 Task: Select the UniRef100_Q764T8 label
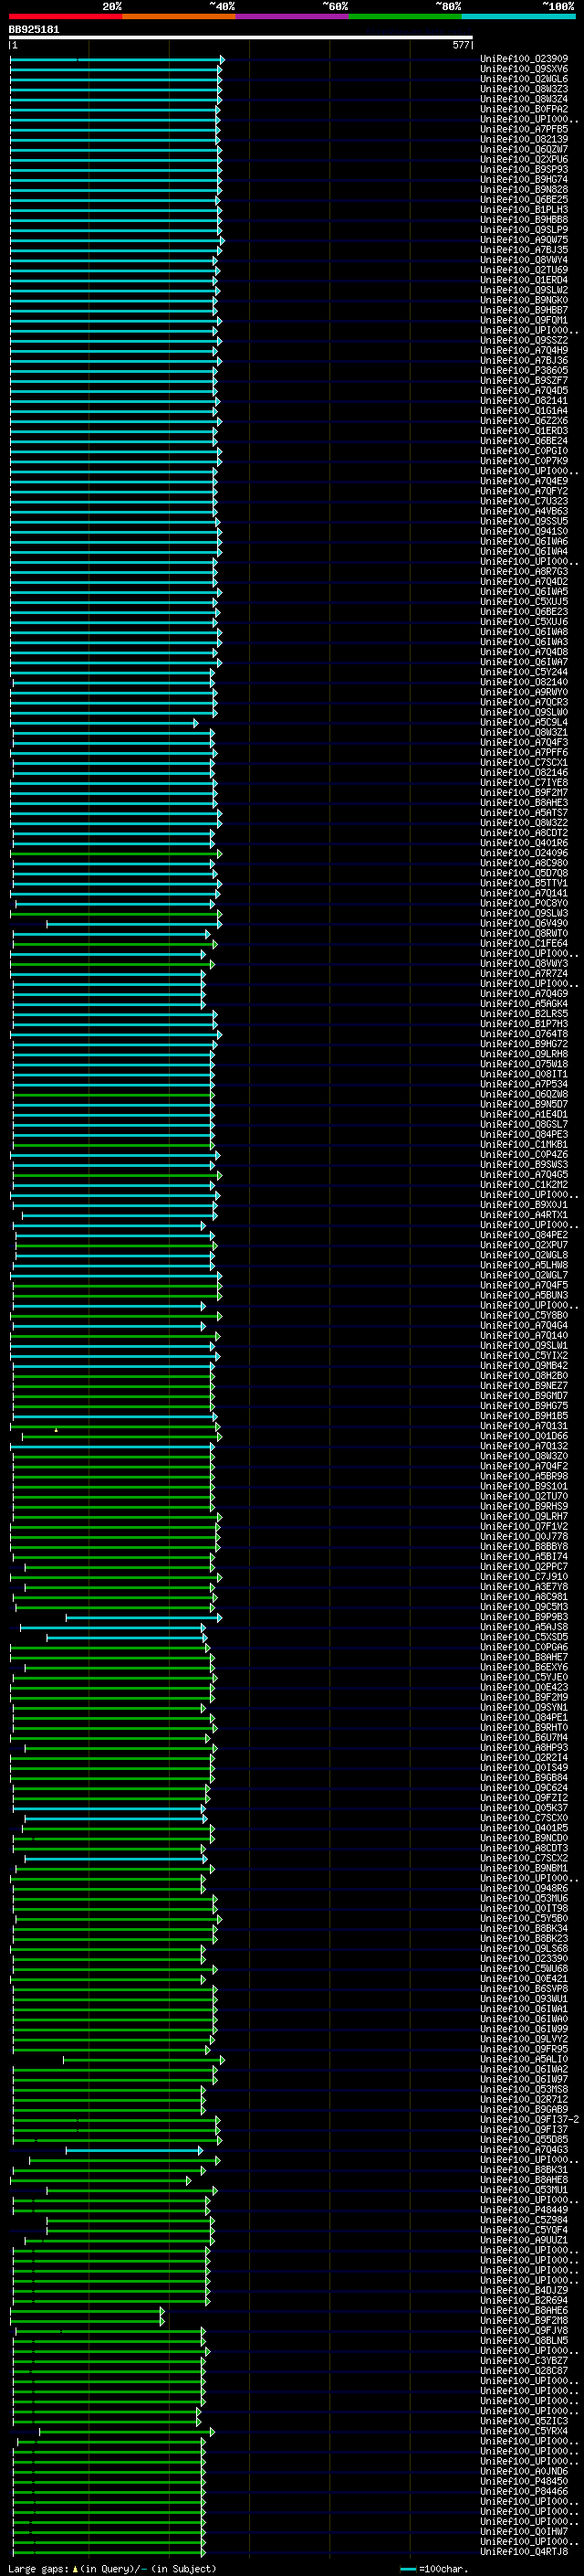[x=524, y=1034]
